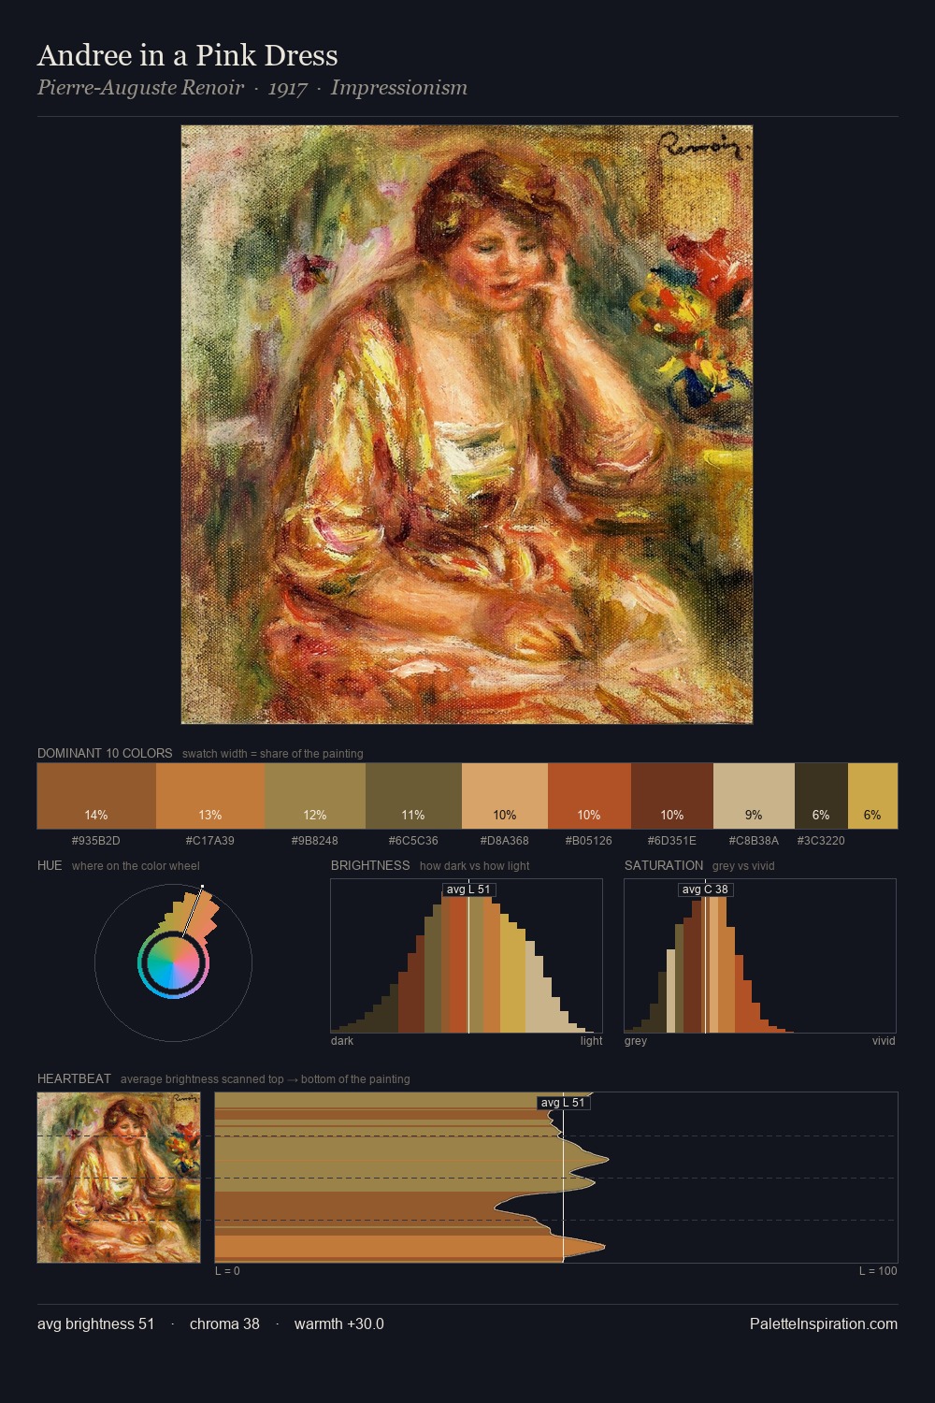The image size is (935, 1403).
Task: Click the hex code label '#B05126'
Action: click(x=589, y=841)
